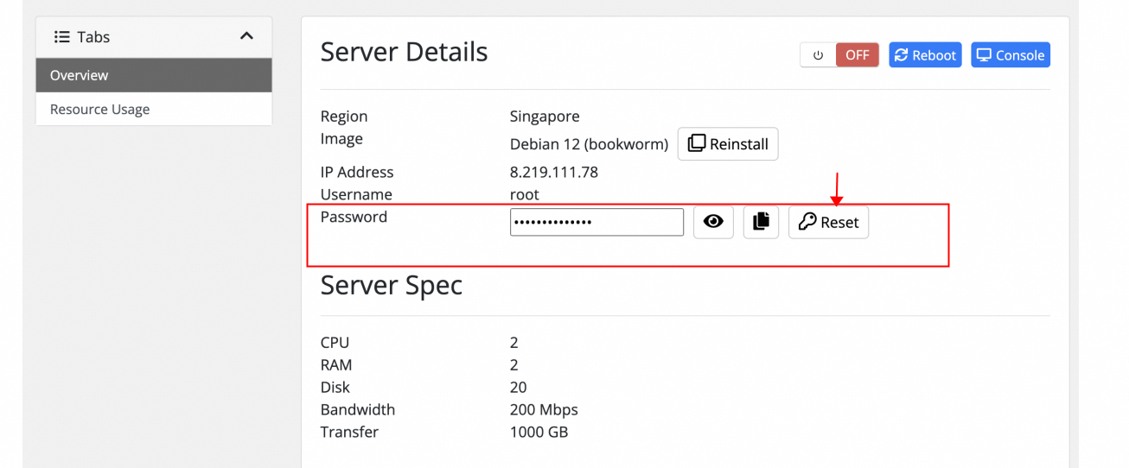Click the Debian 12 (bookworm) image name
This screenshot has width=1129, height=468.
click(x=589, y=144)
